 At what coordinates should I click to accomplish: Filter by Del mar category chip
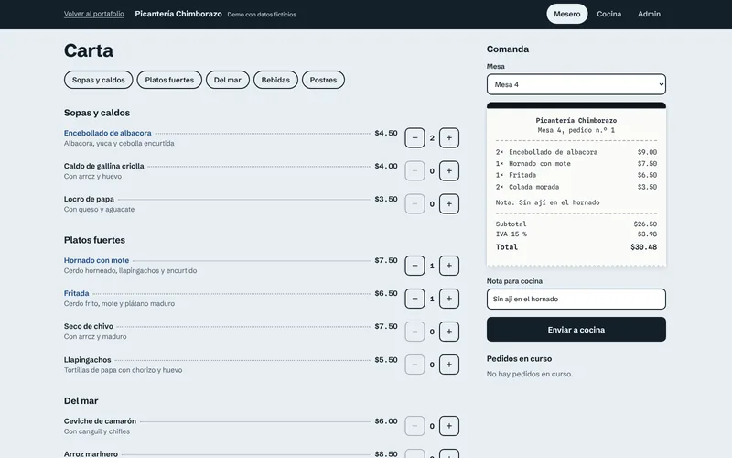click(227, 80)
